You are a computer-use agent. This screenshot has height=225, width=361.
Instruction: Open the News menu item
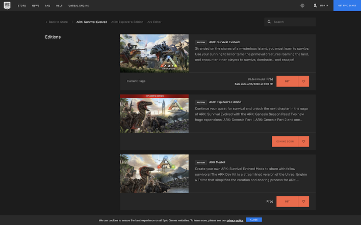(x=36, y=6)
